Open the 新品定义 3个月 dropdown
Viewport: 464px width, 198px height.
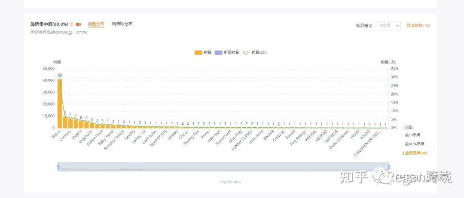pos(388,26)
